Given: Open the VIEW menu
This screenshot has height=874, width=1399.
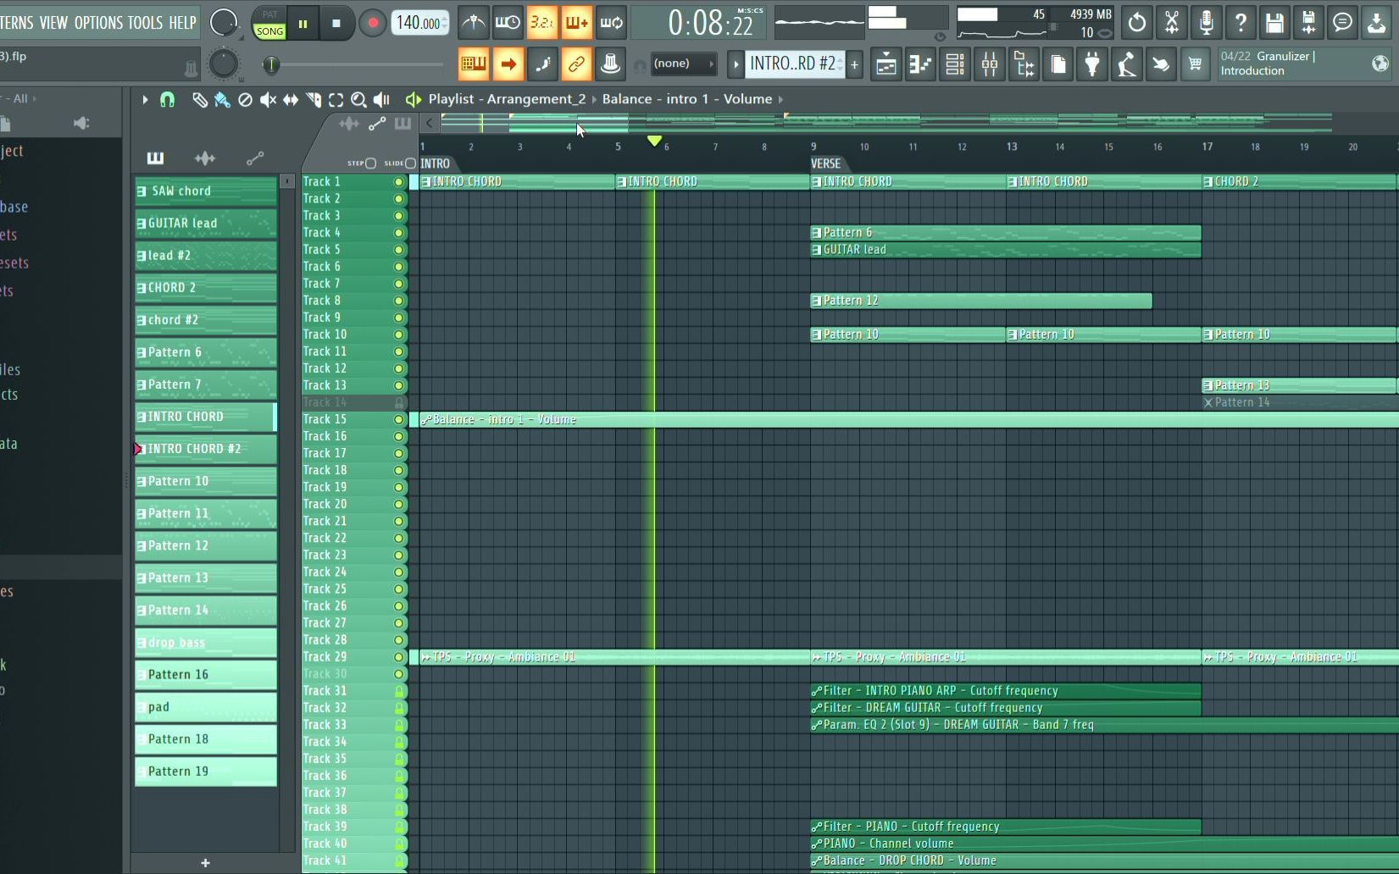Looking at the screenshot, I should (x=53, y=23).
